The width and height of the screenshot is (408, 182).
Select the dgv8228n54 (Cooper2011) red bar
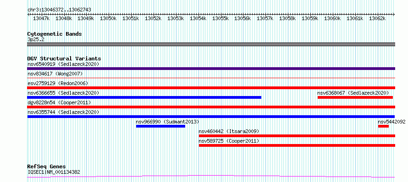211,107
